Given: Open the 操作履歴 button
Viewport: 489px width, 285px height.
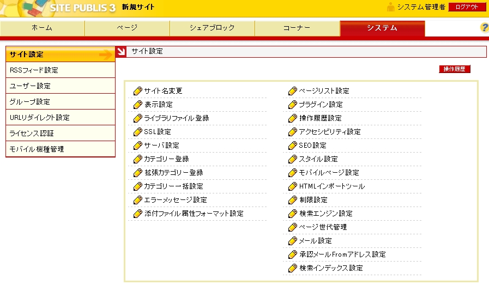Looking at the screenshot, I should tap(455, 69).
